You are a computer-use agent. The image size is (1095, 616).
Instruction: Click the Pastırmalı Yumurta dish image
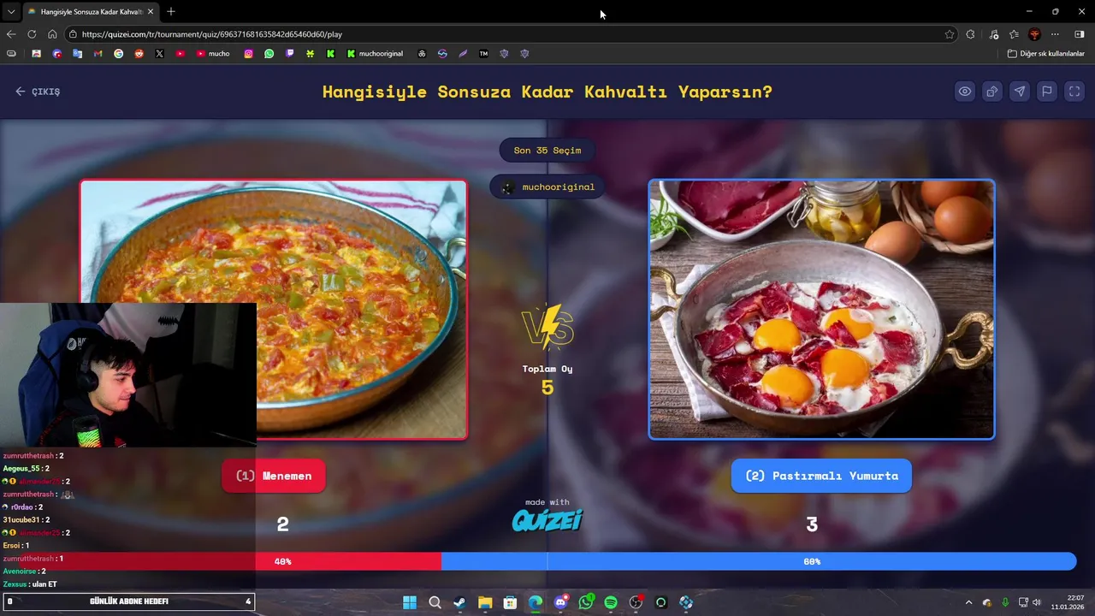point(821,309)
